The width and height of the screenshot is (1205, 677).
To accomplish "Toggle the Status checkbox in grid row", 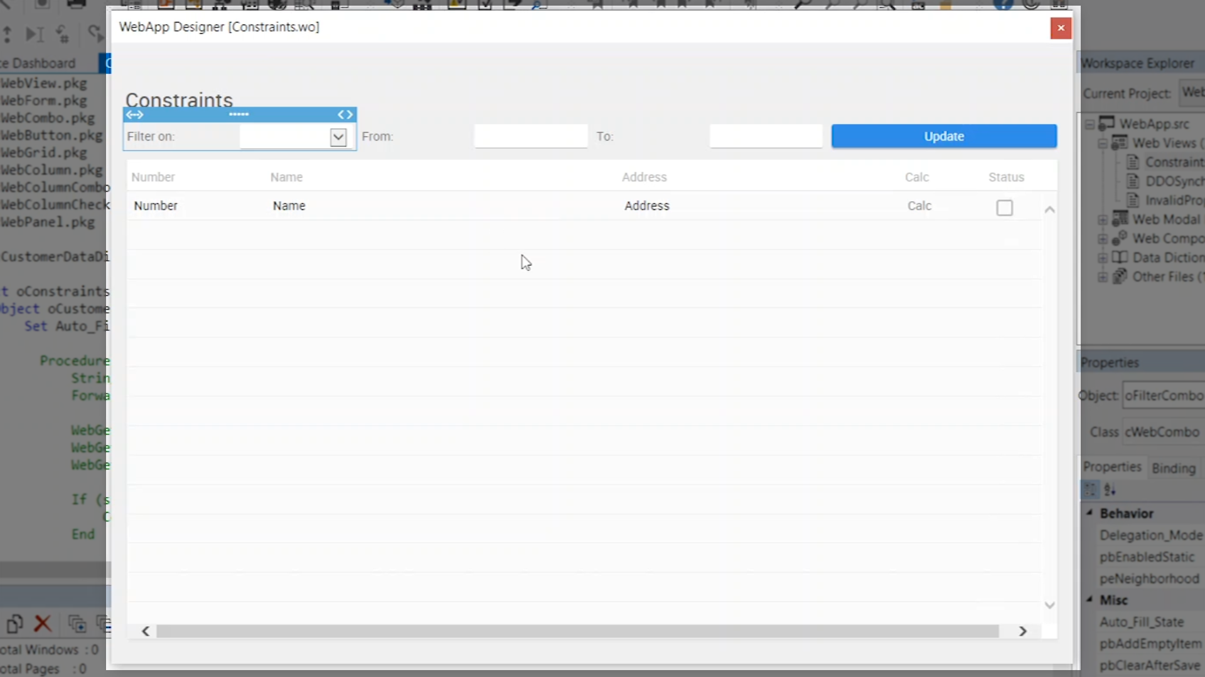I will [x=1004, y=207].
